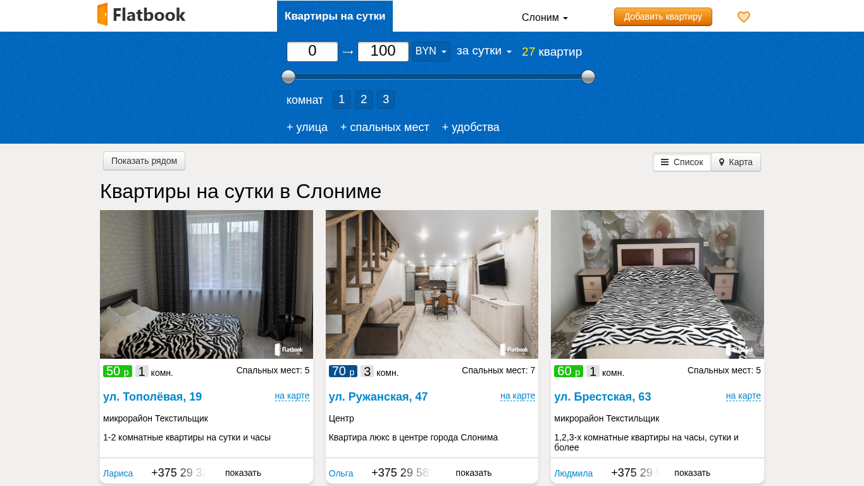864x486 pixels.
Task: Click the Добавить квартиру button
Action: point(663,16)
